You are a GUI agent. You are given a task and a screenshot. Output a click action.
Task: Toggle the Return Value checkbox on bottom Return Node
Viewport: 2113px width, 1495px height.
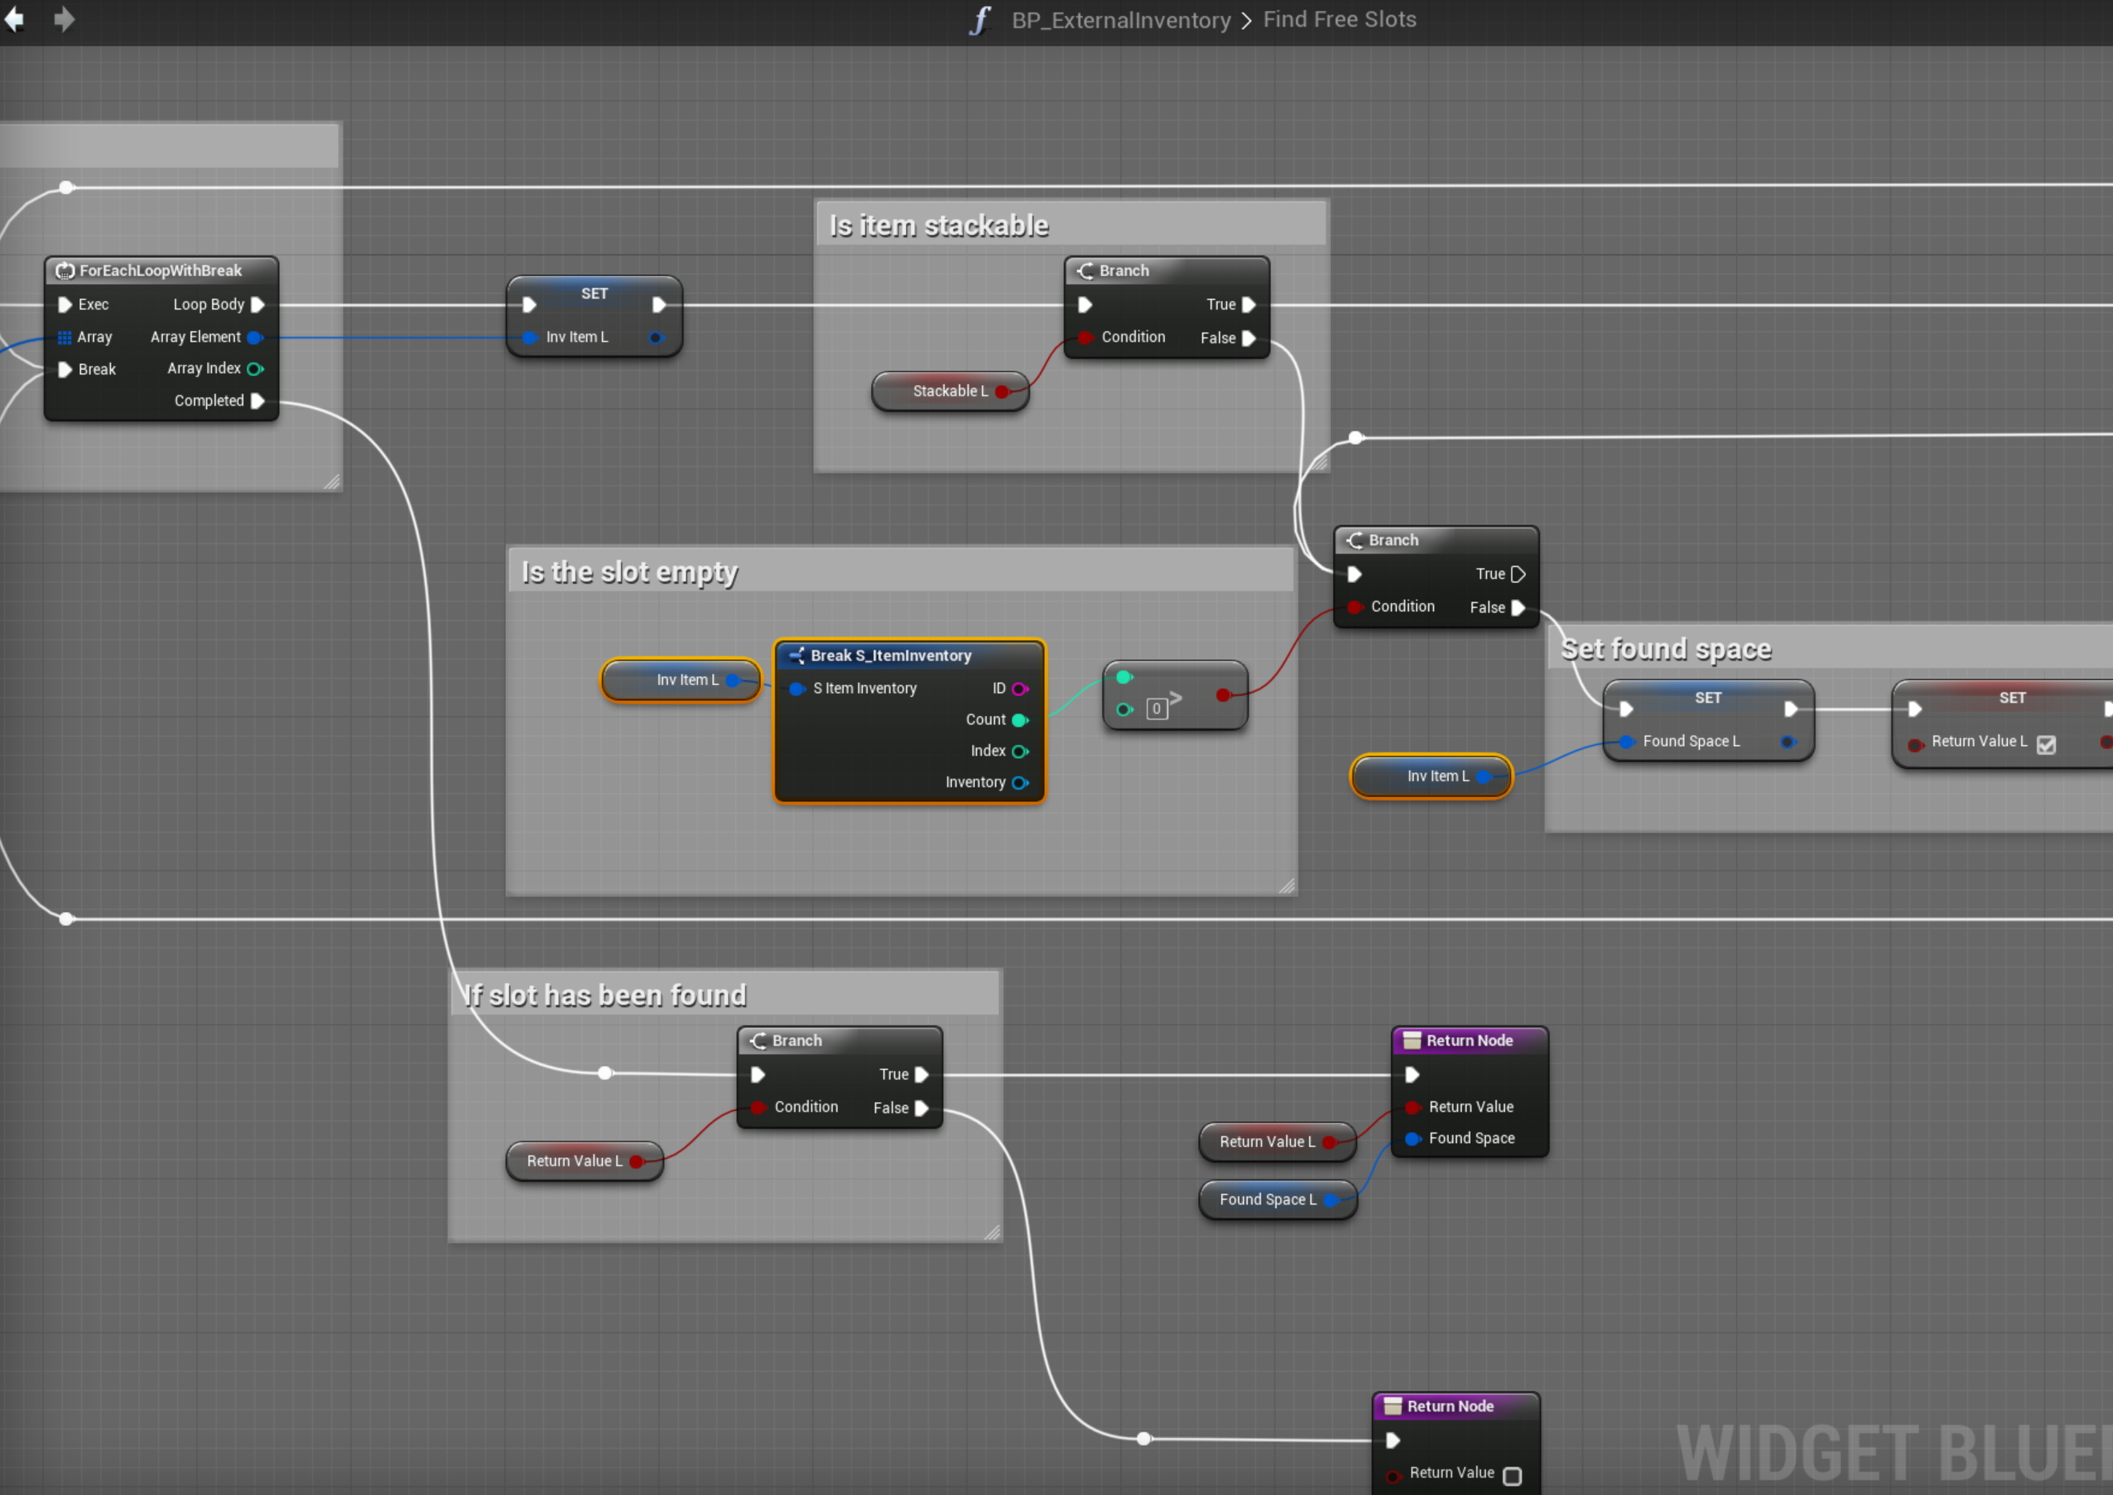pyautogui.click(x=1512, y=1477)
